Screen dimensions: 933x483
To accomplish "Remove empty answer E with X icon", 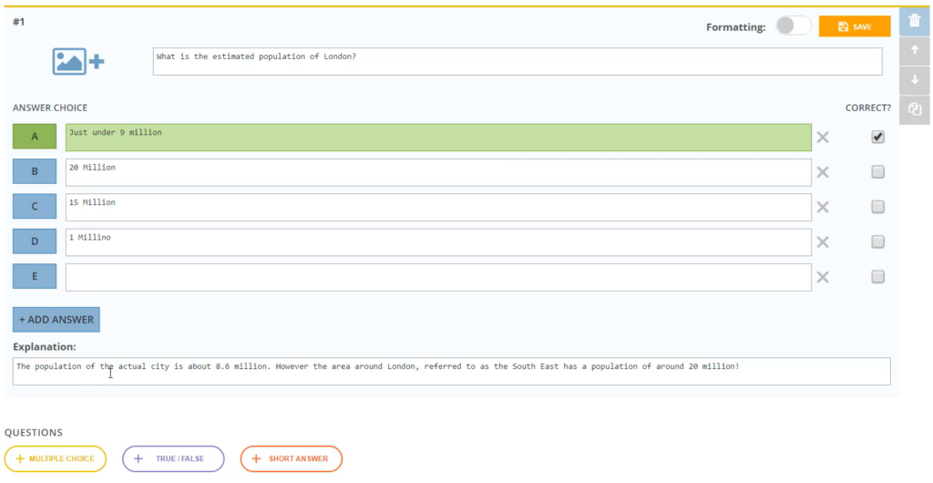I will tap(823, 277).
